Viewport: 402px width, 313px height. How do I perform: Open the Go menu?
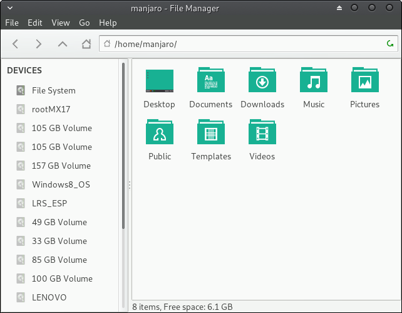click(85, 23)
